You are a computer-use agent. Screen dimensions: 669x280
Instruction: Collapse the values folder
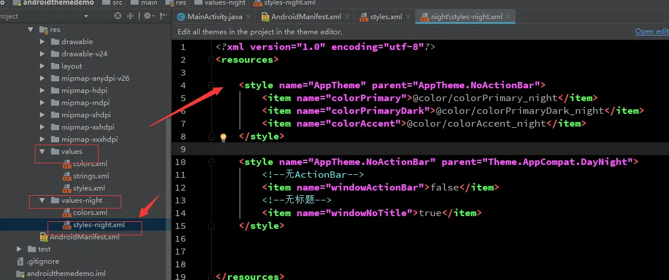click(x=42, y=152)
